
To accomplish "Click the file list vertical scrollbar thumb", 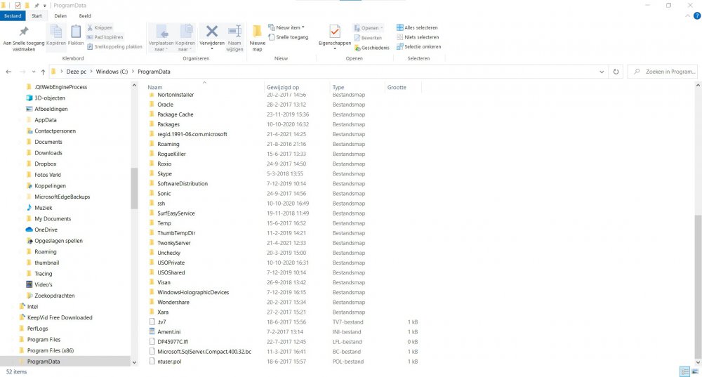I will tap(697, 288).
